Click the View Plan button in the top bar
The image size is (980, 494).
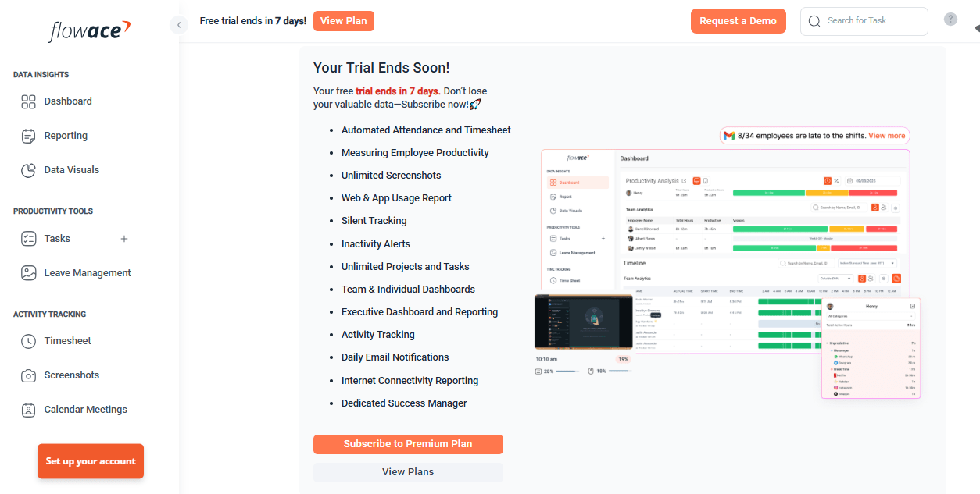click(344, 21)
